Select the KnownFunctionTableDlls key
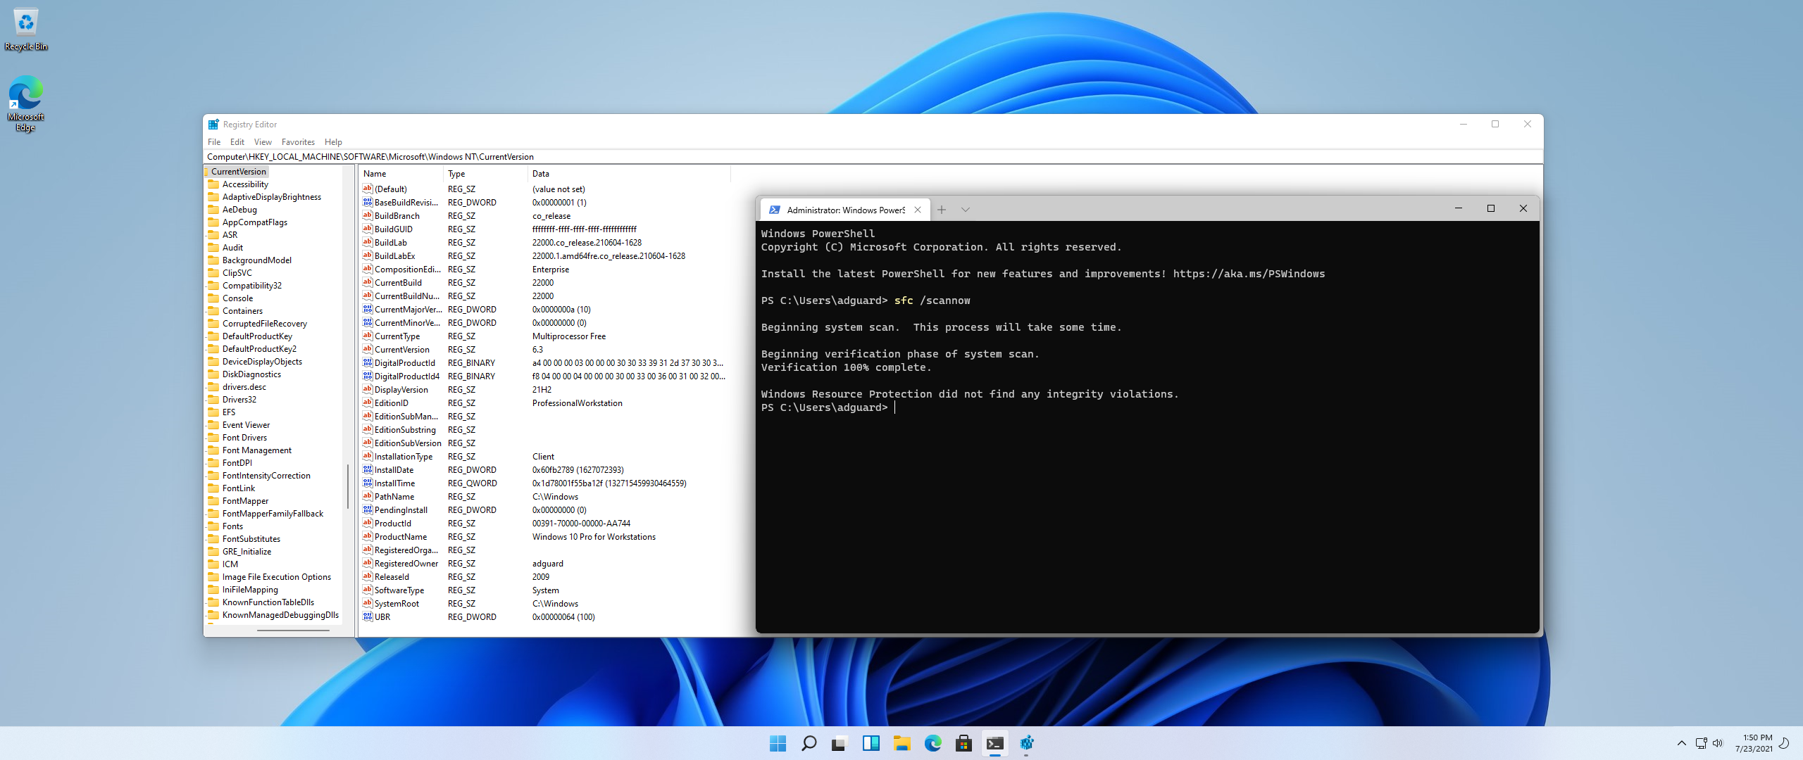This screenshot has width=1803, height=760. [268, 602]
